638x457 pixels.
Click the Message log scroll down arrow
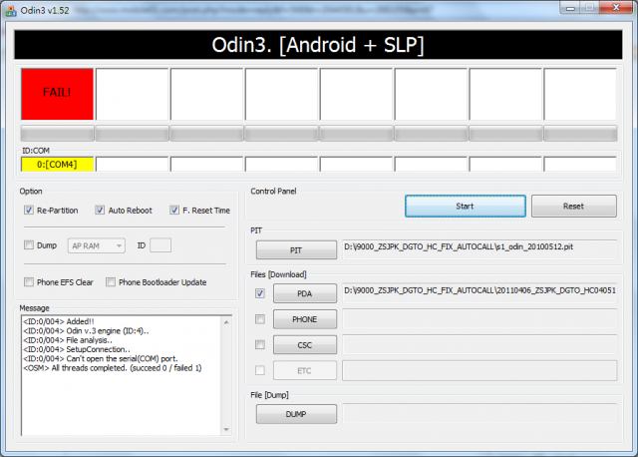[226, 429]
